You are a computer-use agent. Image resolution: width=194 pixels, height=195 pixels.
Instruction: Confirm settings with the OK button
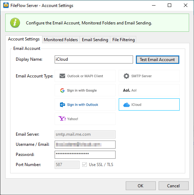tap(141, 186)
